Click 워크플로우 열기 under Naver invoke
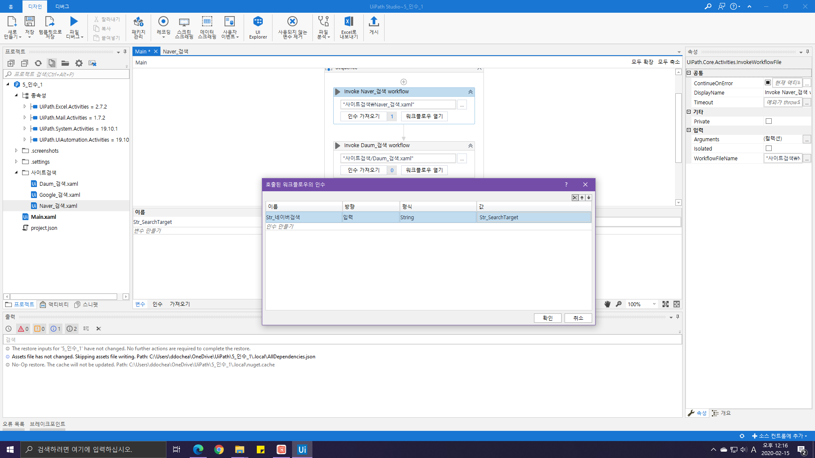 pos(424,116)
